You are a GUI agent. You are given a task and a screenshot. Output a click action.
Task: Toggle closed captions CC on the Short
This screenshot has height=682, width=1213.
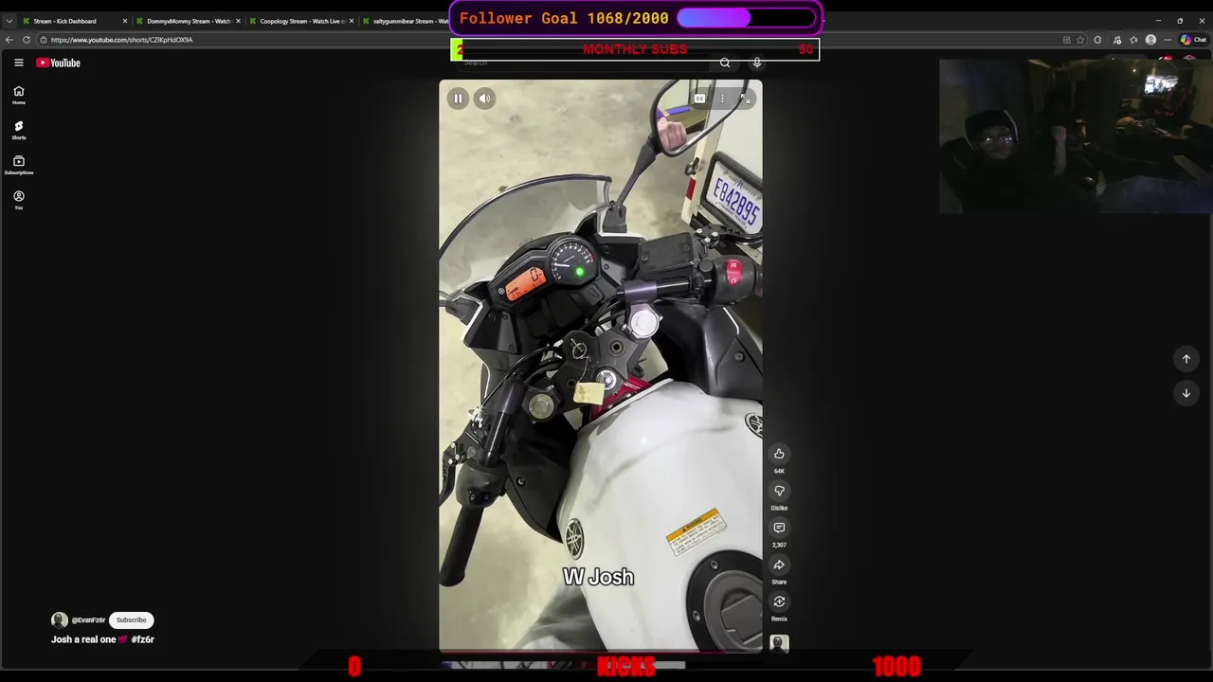[x=699, y=99]
